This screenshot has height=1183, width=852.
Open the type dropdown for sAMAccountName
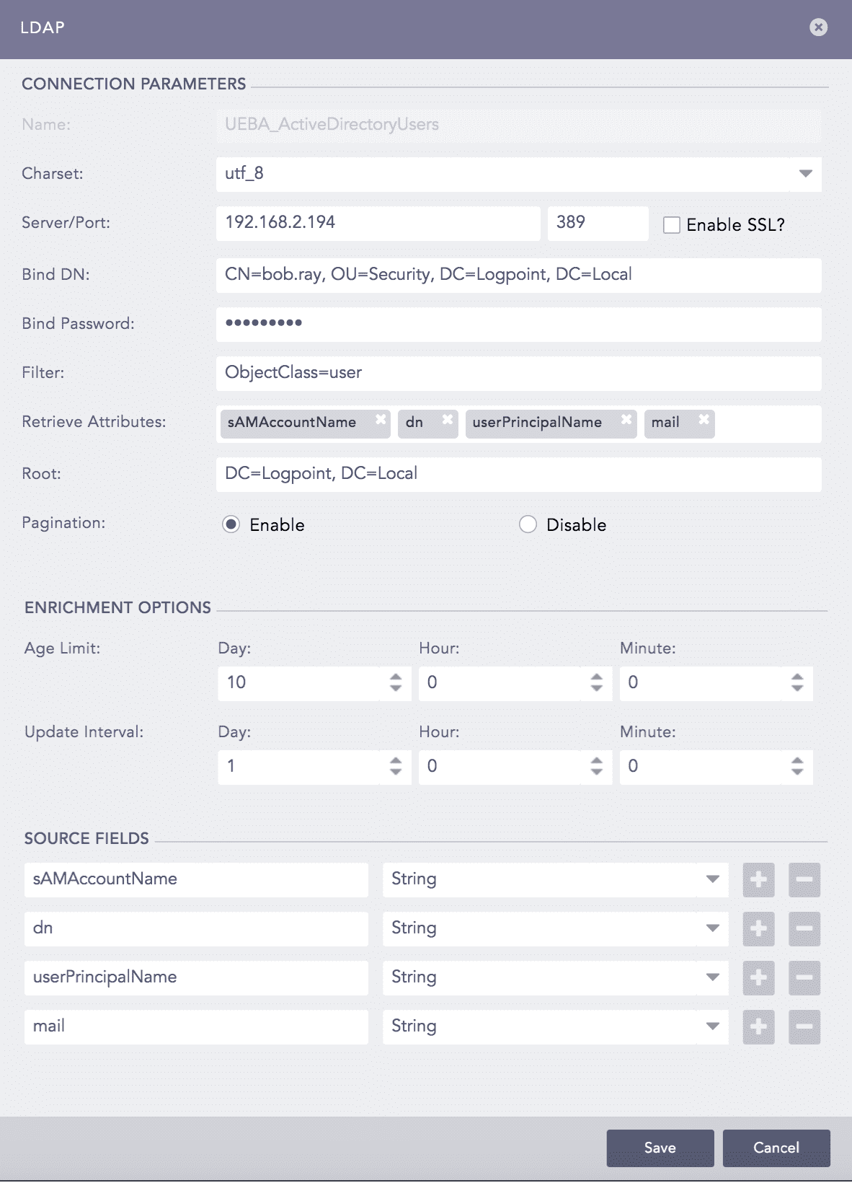pos(712,879)
